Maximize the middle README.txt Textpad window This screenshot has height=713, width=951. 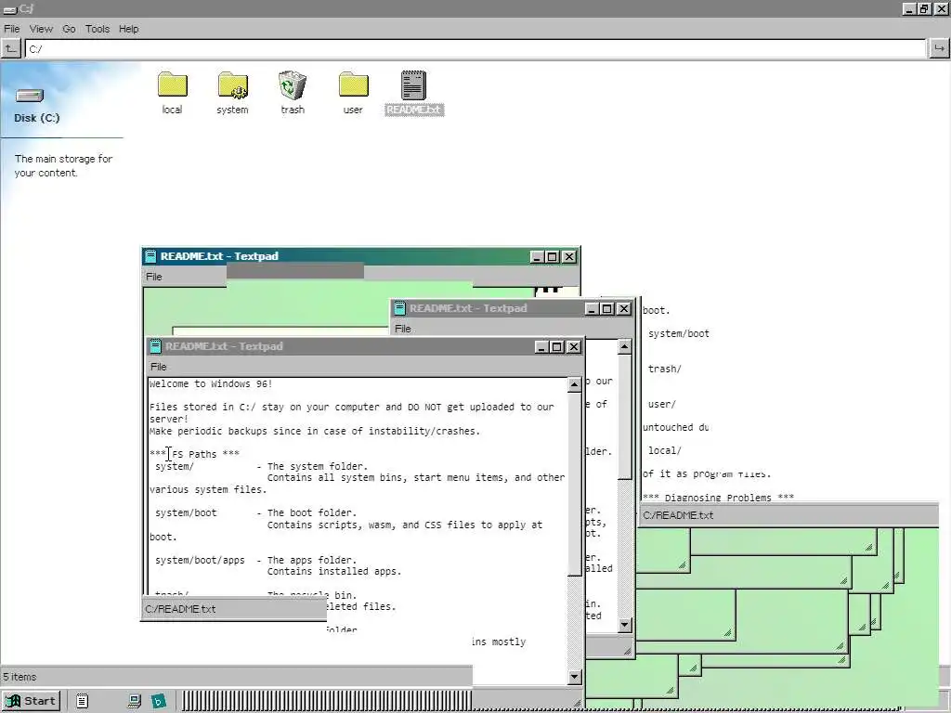[x=607, y=308]
